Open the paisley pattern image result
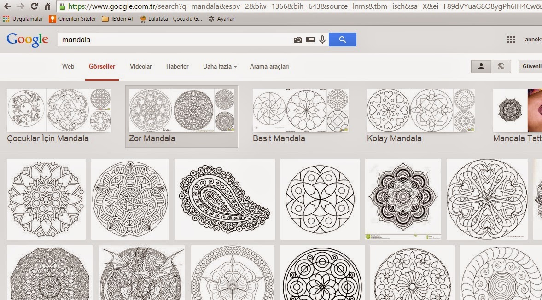The width and height of the screenshot is (542, 300). point(225,199)
